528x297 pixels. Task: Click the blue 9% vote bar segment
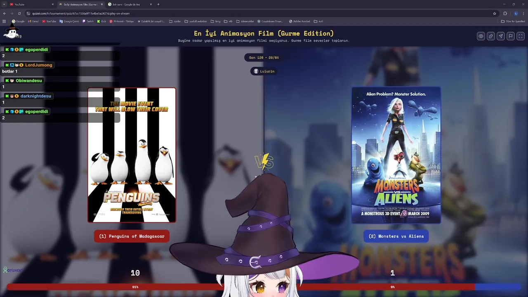click(498, 287)
